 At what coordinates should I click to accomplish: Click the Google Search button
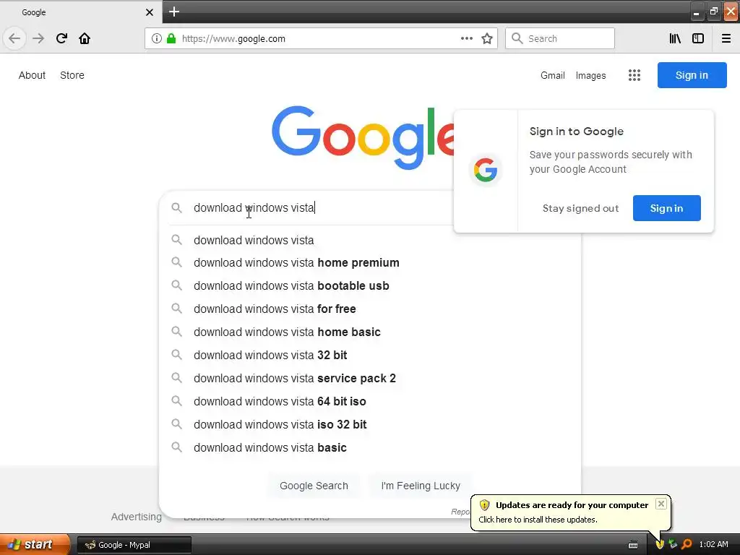pos(314,486)
